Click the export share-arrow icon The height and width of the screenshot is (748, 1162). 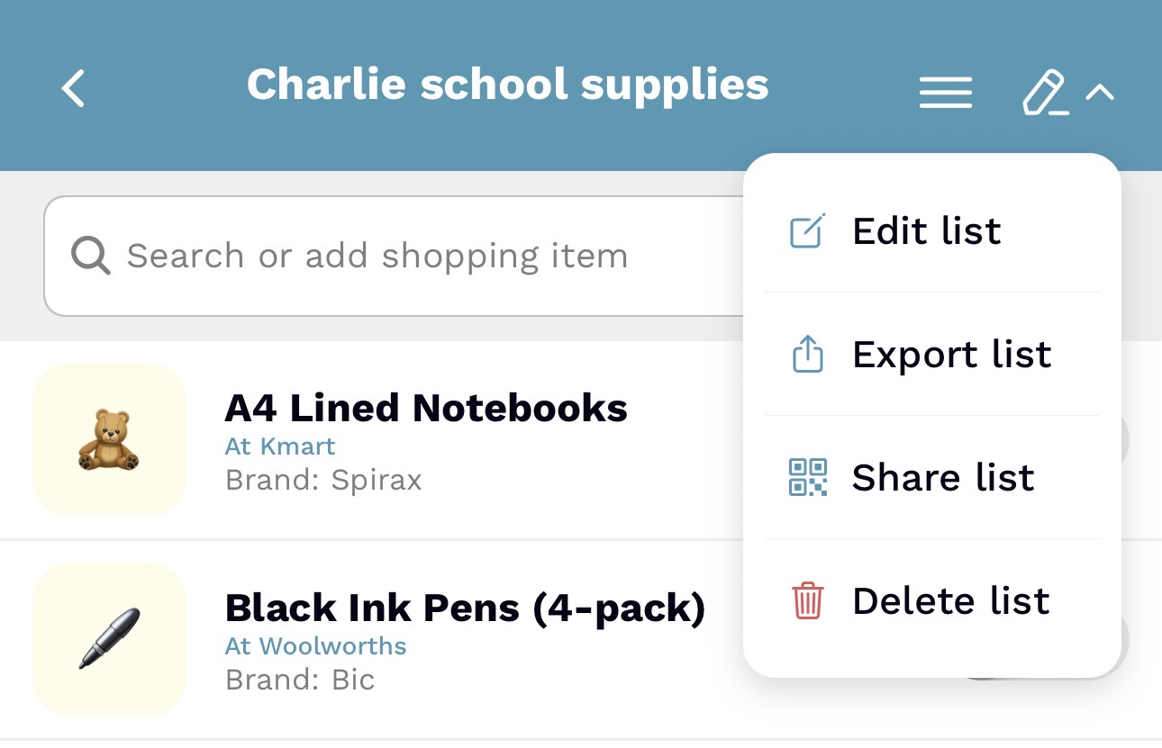click(x=807, y=355)
